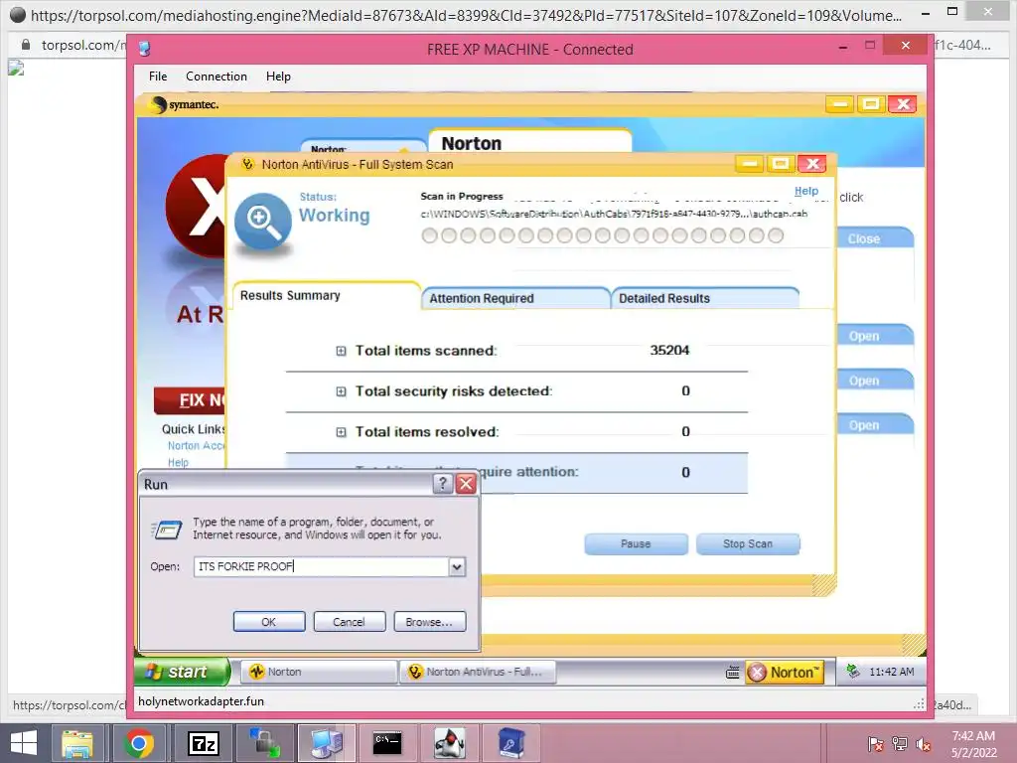This screenshot has height=763, width=1017.
Task: Click OK in the Run dialog
Action: (268, 622)
